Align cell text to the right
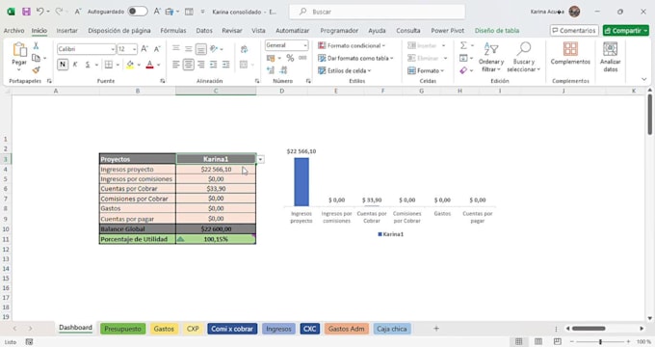 [201, 65]
